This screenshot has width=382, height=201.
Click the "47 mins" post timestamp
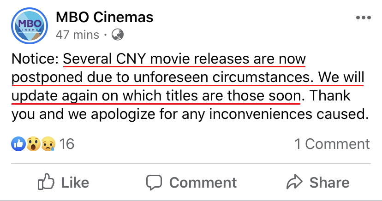pos(77,35)
